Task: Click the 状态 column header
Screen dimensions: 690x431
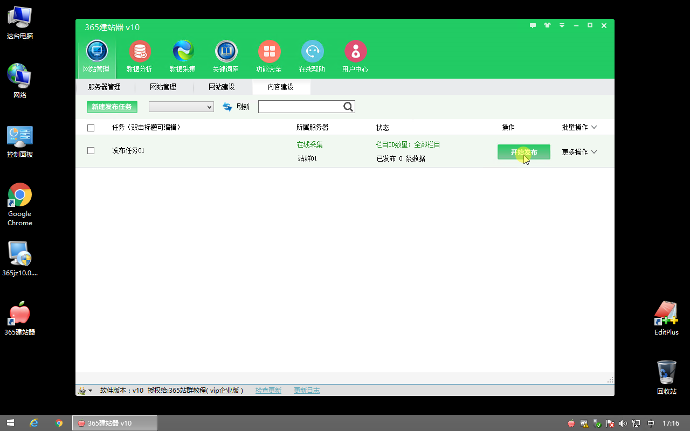Action: pyautogui.click(x=383, y=128)
